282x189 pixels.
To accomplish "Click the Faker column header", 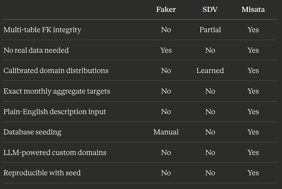I will coord(166,10).
